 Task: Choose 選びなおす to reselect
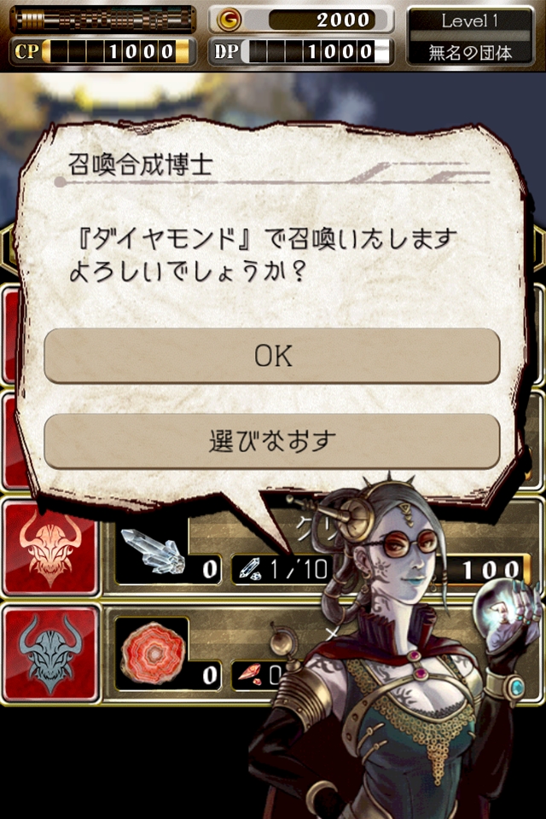click(272, 441)
